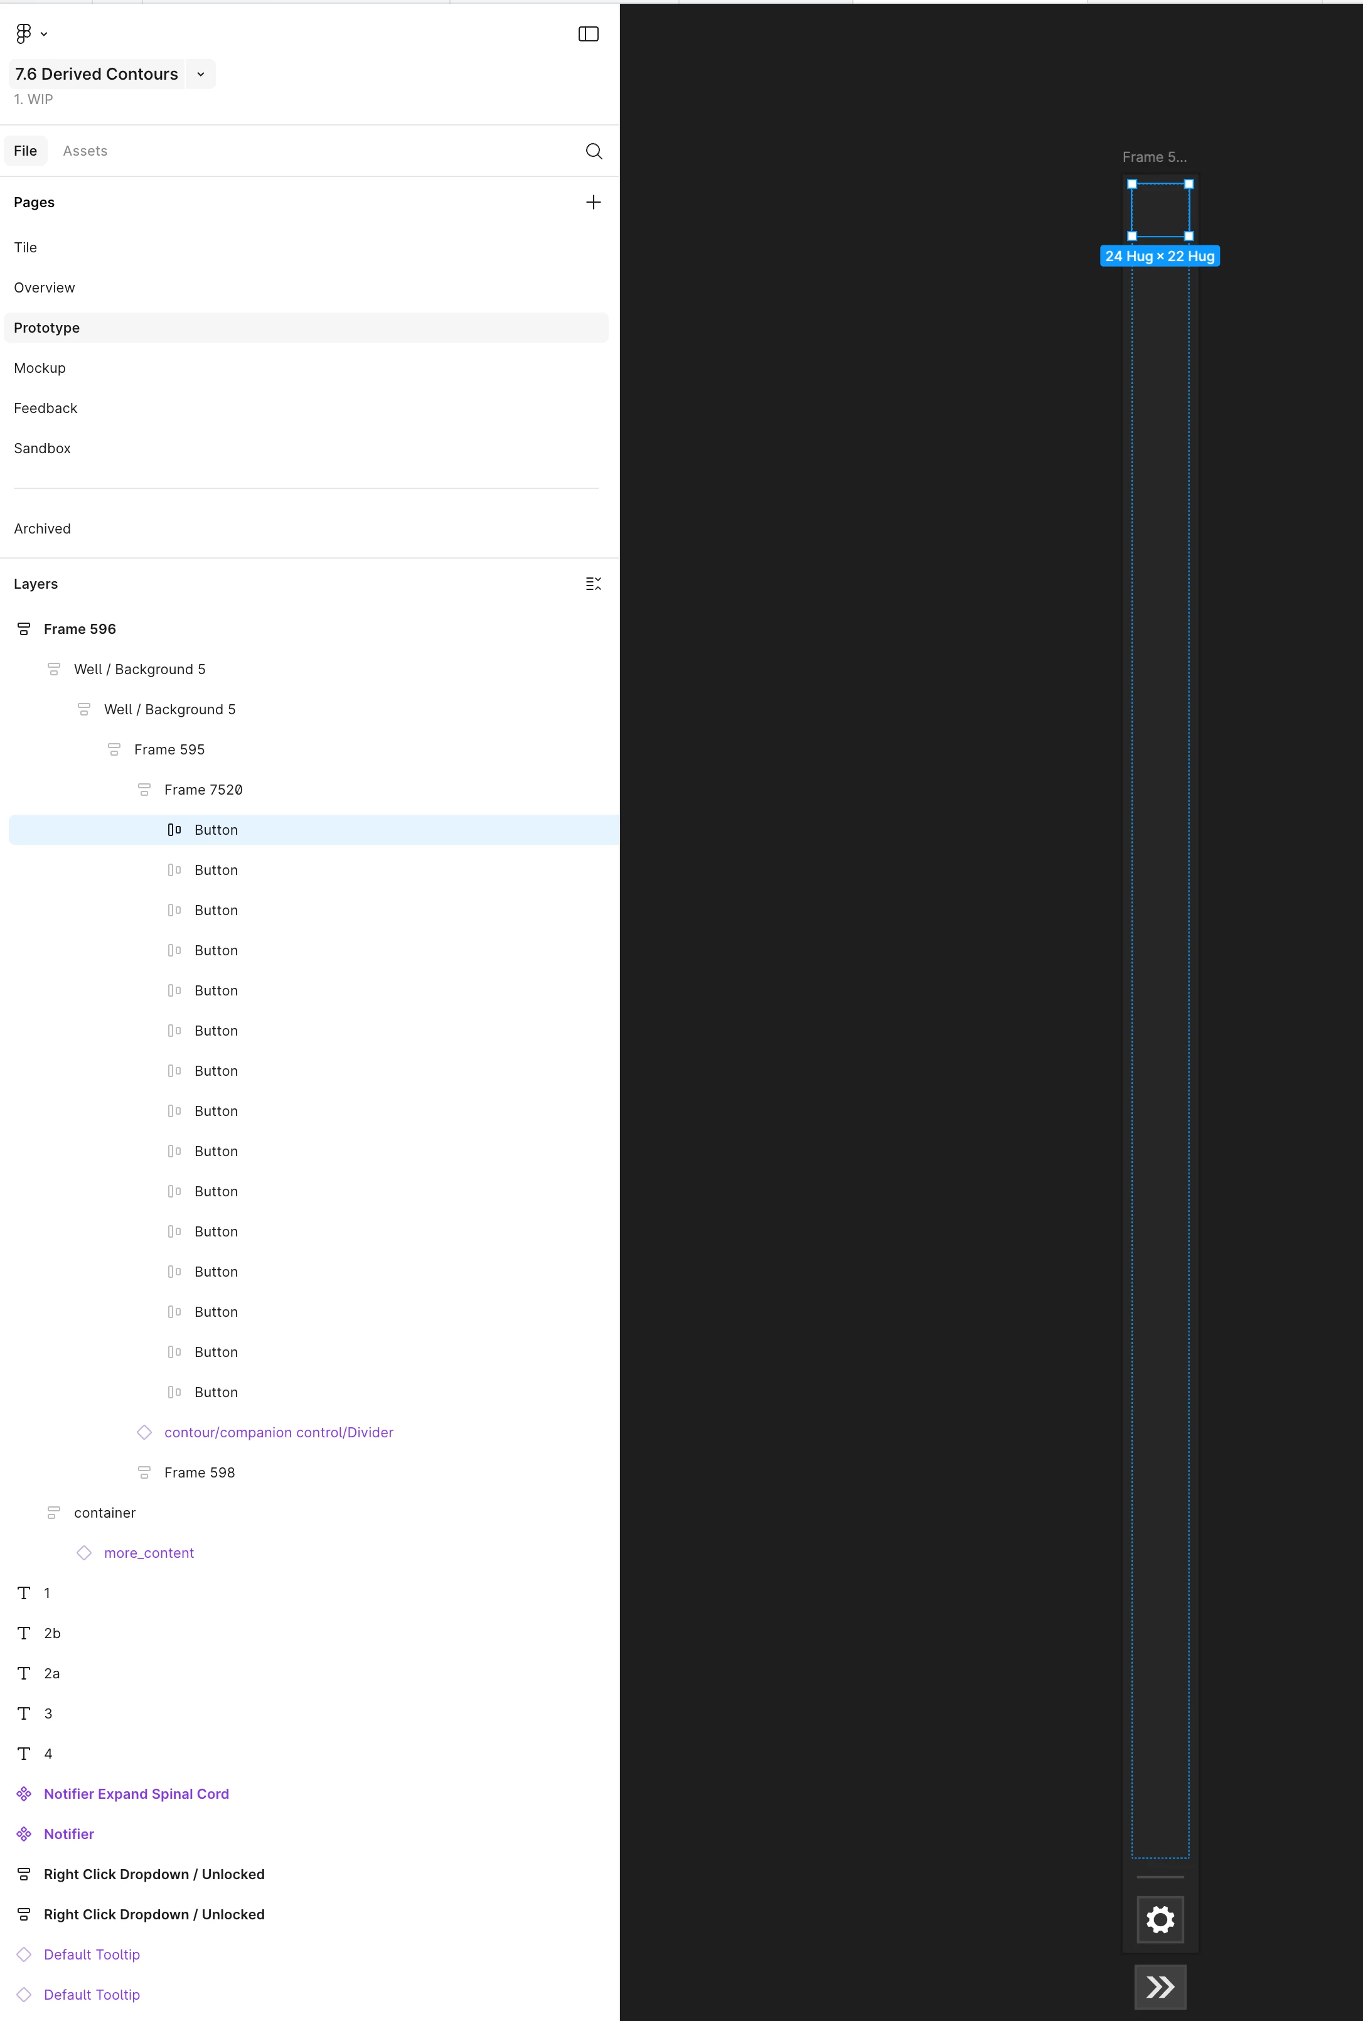Select the Frame 595 layer
Viewport: 1363px width, 2021px height.
coord(169,749)
